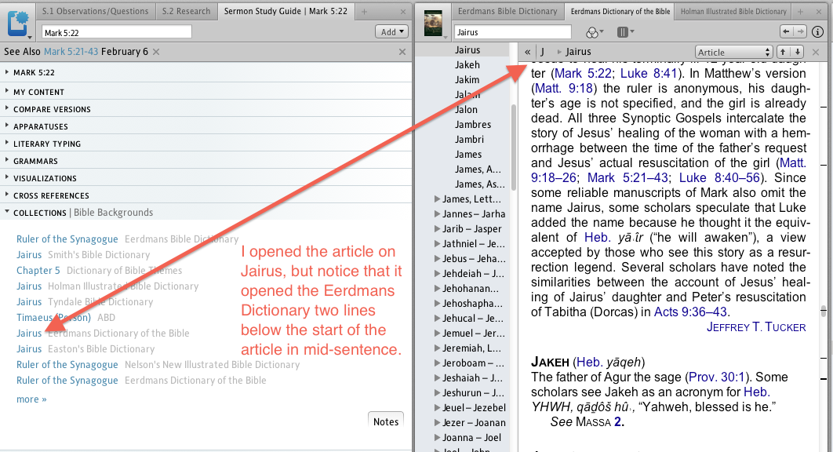
Task: Expand the Joanna – Joel contents entry
Action: (x=437, y=437)
